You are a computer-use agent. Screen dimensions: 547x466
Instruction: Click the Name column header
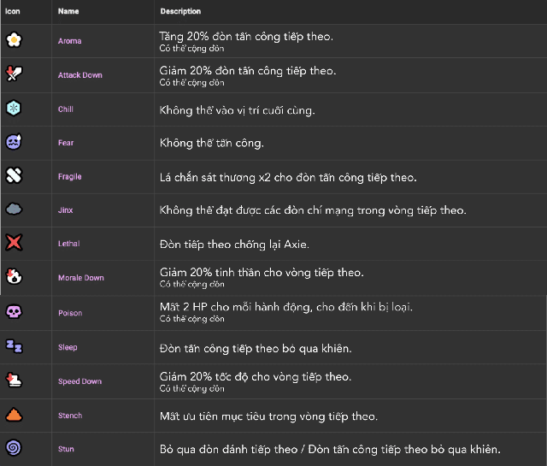(68, 11)
